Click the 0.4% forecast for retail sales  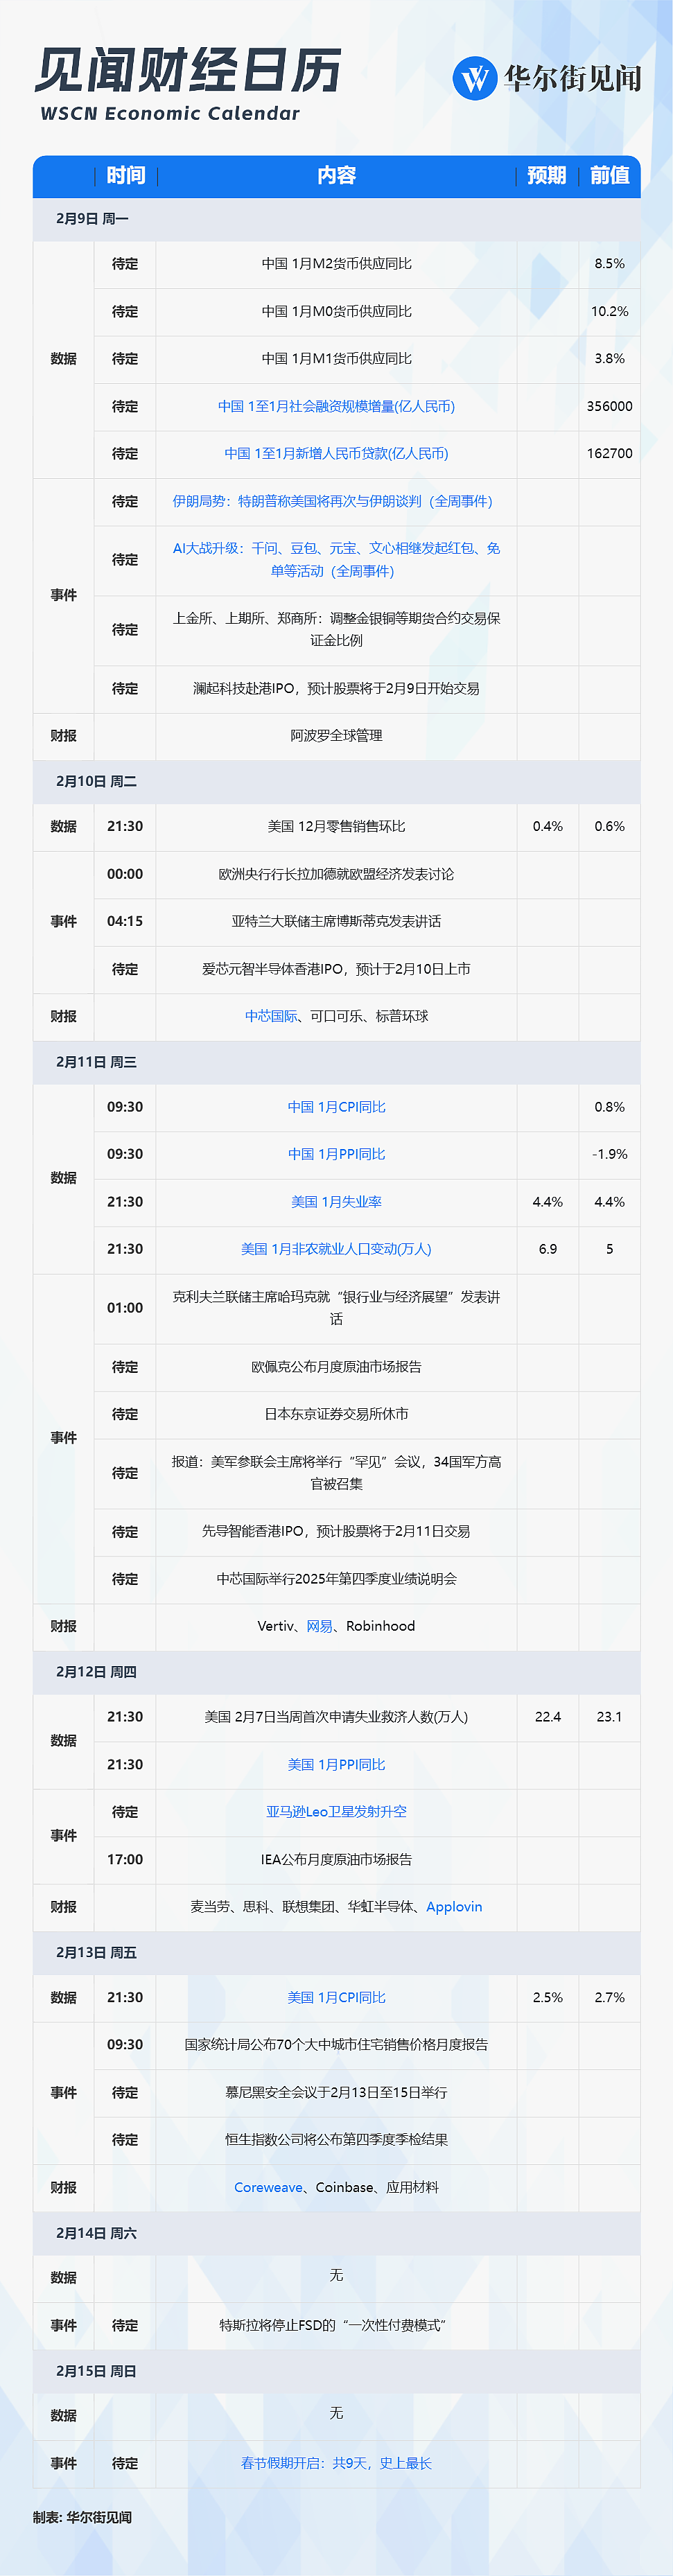click(547, 827)
